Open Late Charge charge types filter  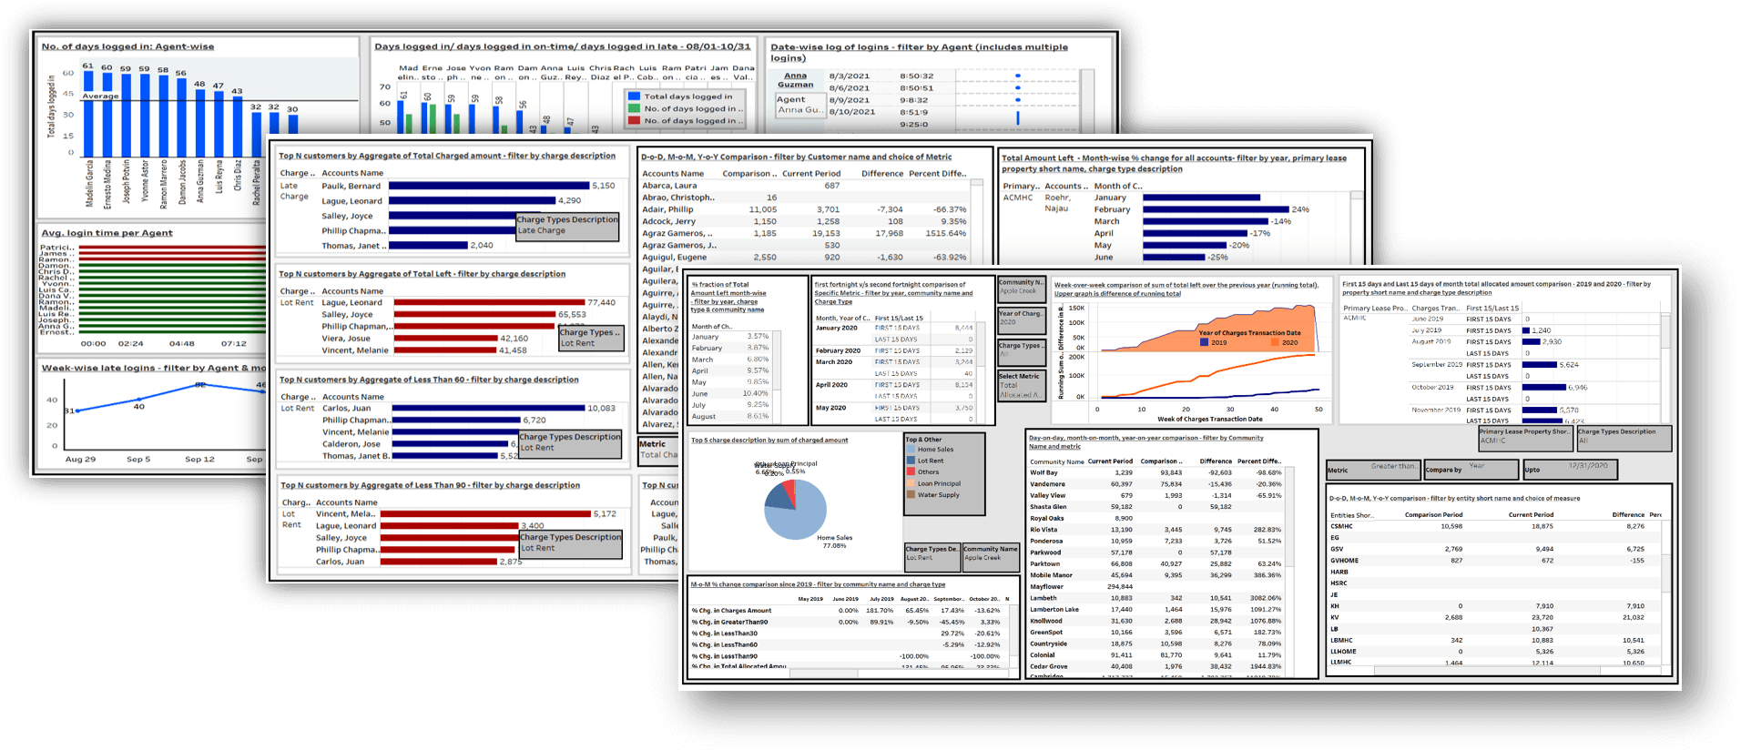(567, 226)
